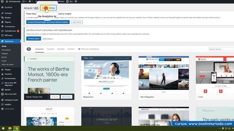Viewport: 234px width, 131px height.
Task: Switch to the Recientes tab
Action: [61, 49]
